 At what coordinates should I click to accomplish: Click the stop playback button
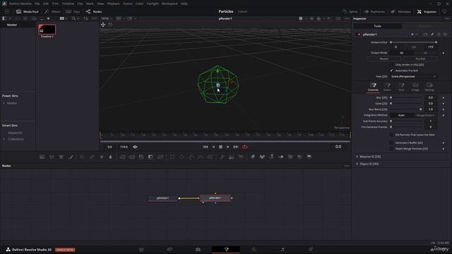click(220, 147)
